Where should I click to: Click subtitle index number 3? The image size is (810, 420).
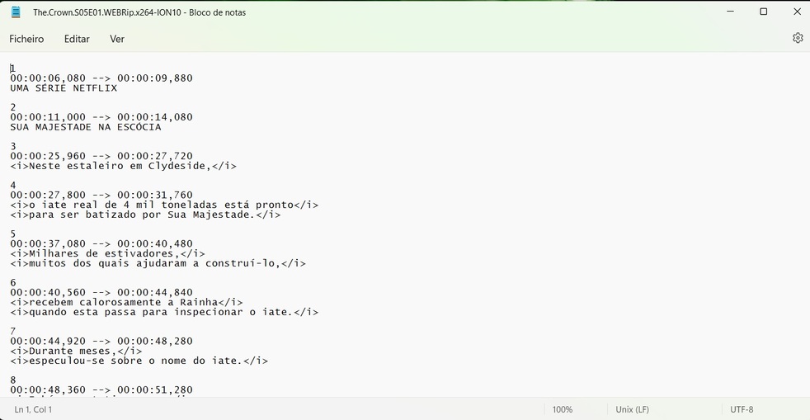[x=13, y=146]
